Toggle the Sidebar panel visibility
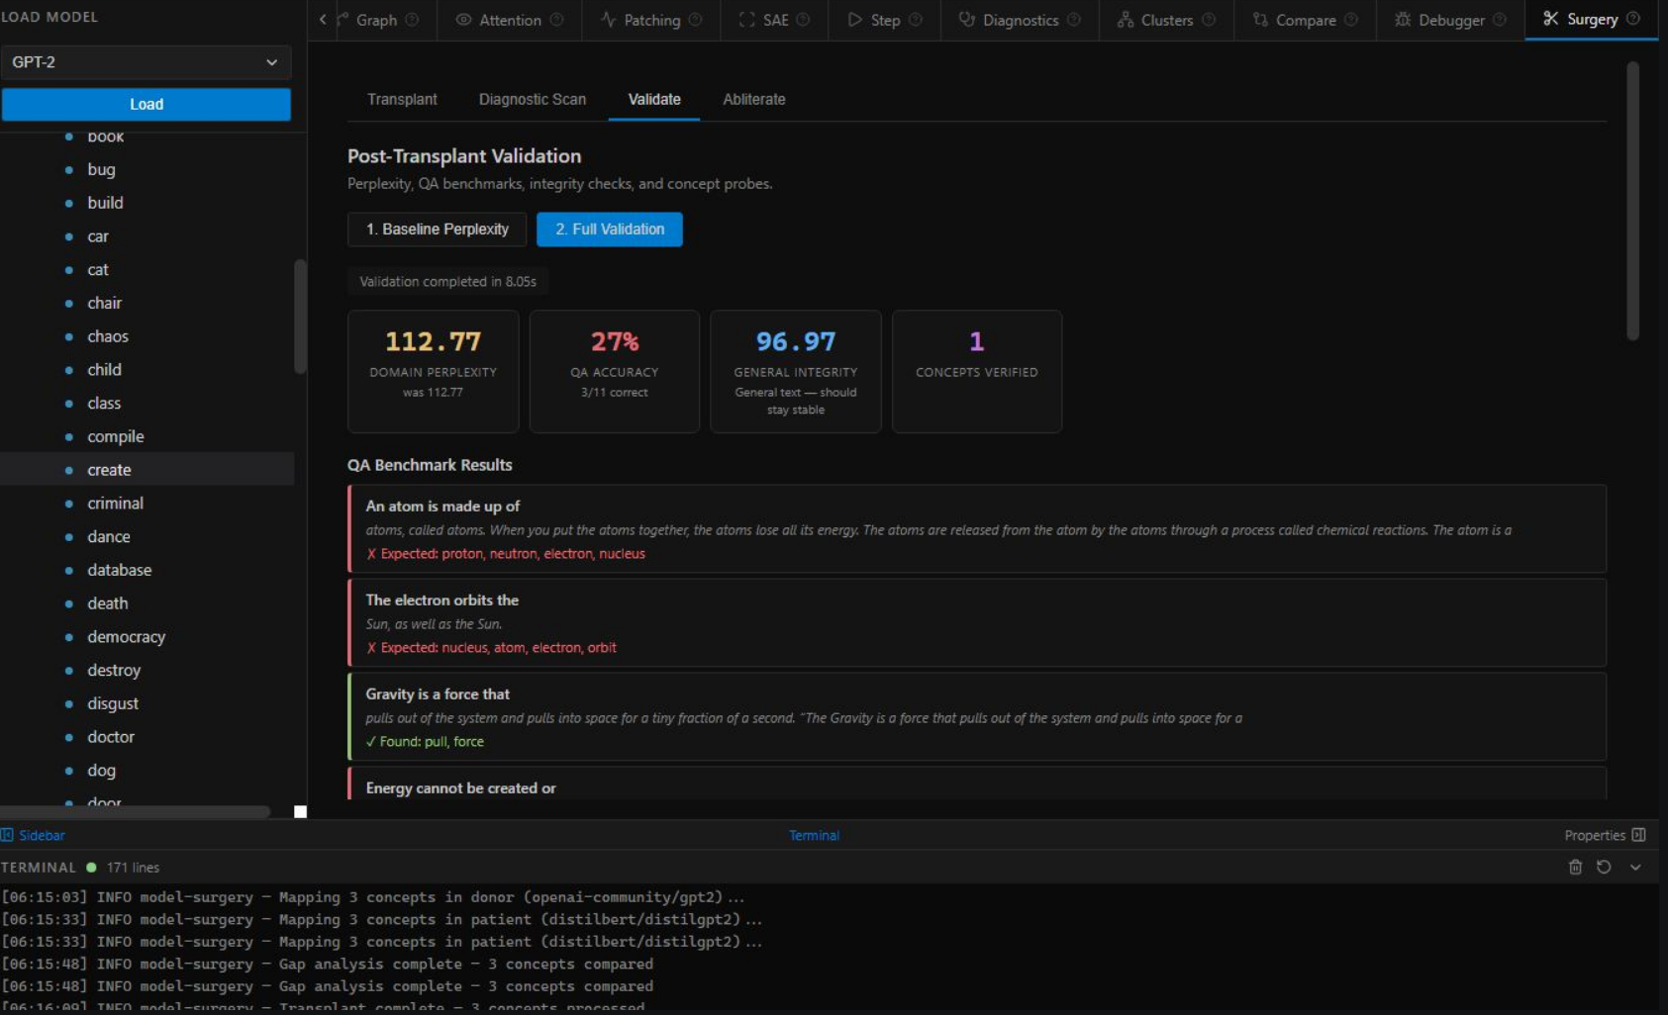Screen dimensions: 1668x1015 click(x=34, y=835)
